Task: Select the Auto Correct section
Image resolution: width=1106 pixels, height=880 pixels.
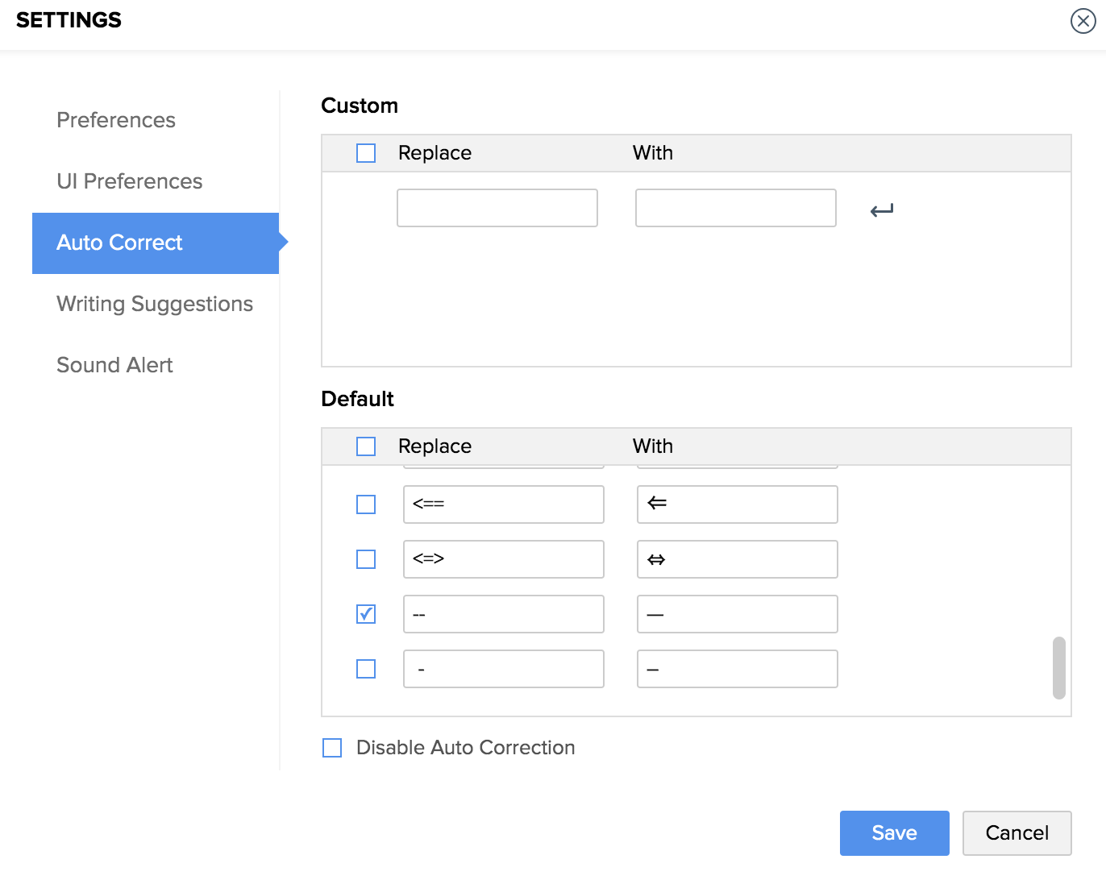Action: [x=120, y=243]
